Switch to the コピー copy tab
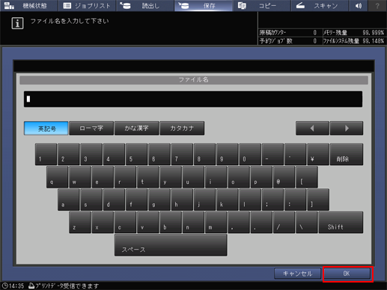The width and height of the screenshot is (387, 290). tap(261, 5)
